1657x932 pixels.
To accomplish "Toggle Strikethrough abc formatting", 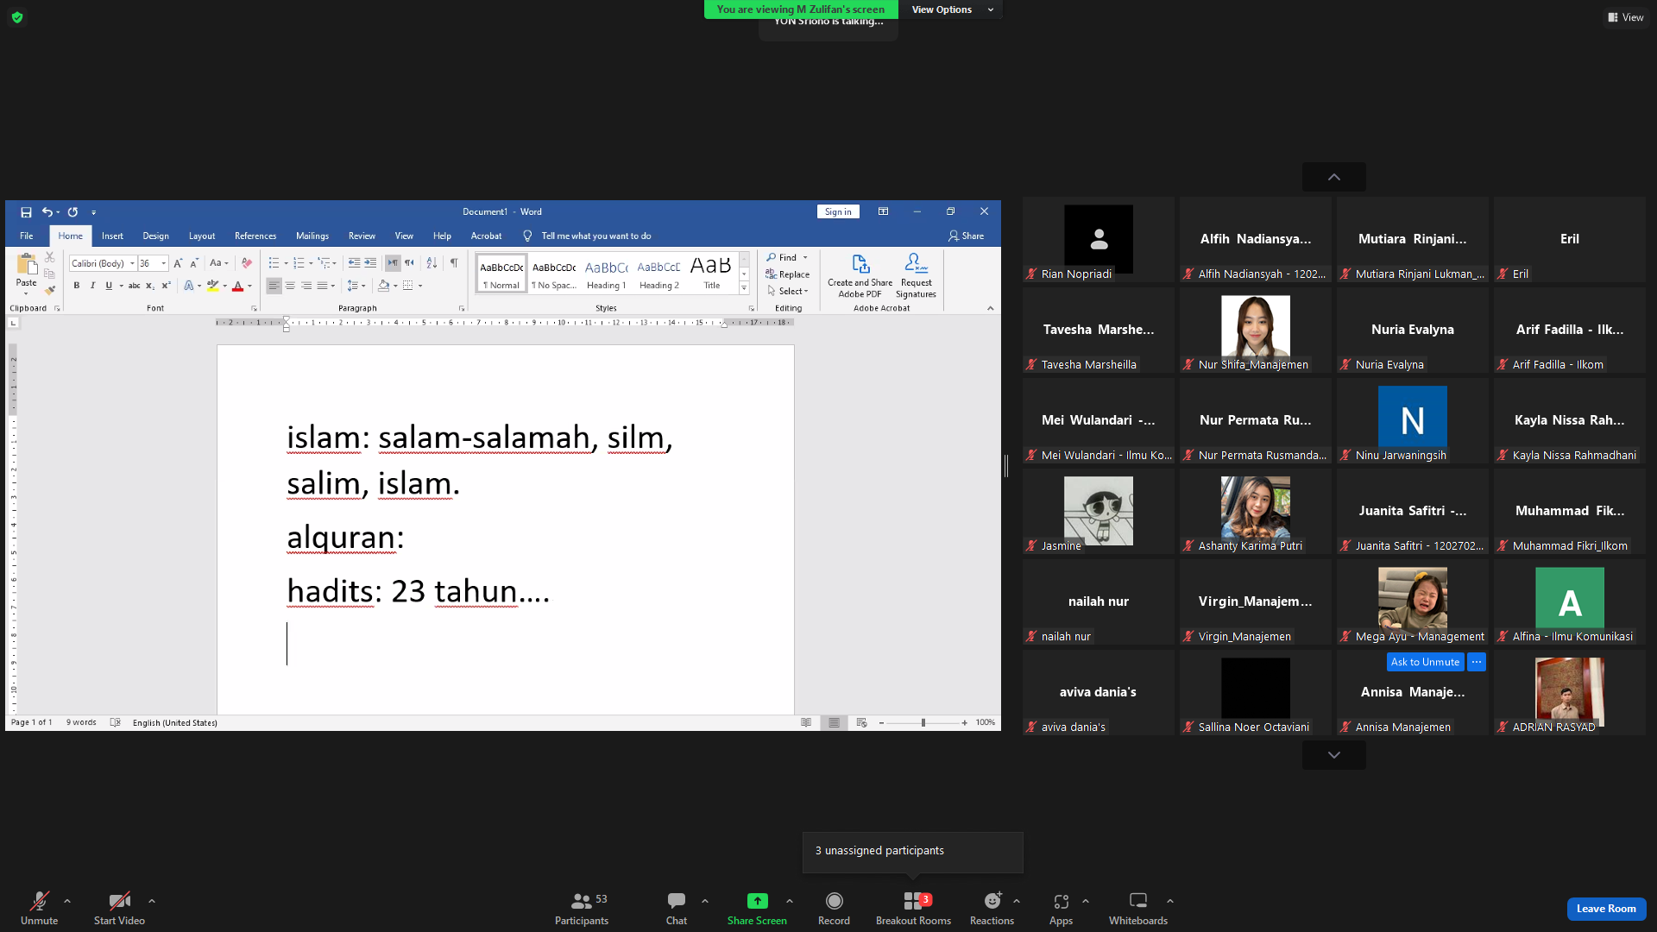I will point(134,286).
